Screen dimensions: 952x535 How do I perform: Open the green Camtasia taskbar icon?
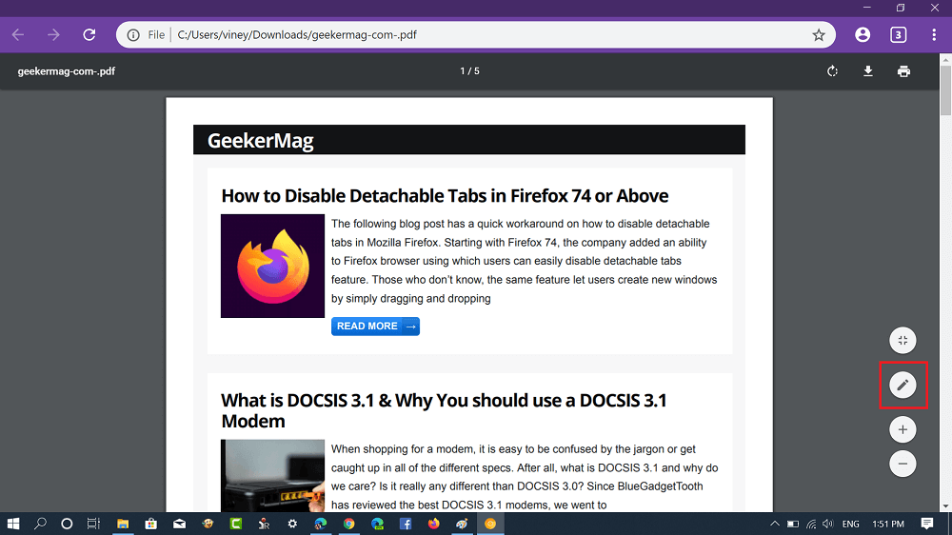236,524
